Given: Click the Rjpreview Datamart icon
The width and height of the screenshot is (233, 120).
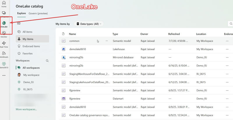Looking at the screenshot, I should coord(63,99).
